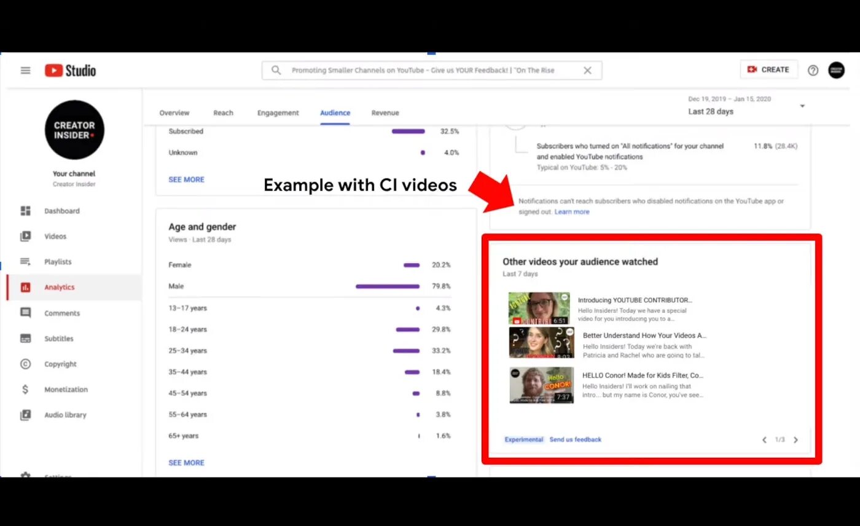This screenshot has height=526, width=860.
Task: Click the 25–34 years row
Action: (x=310, y=351)
